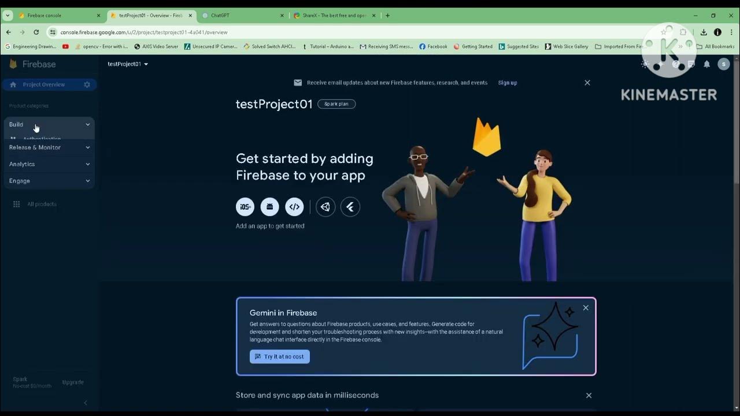
Task: Open a new browser tab
Action: click(x=387, y=16)
